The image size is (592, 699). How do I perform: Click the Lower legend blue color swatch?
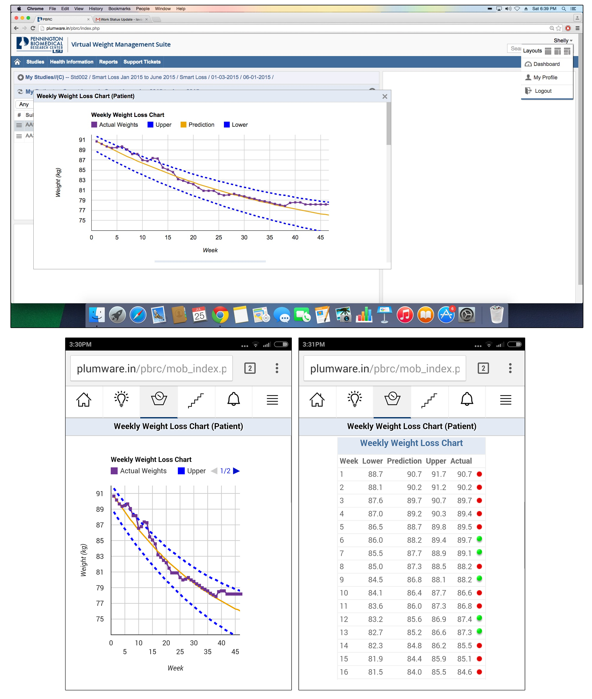pos(227,125)
